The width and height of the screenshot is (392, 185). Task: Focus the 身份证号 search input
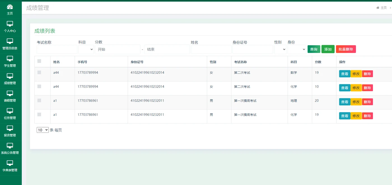[x=253, y=49]
